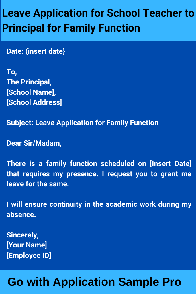Click the sentence 'that requires my presence'
Viewport: 196px width, 294px height.
pos(52,174)
